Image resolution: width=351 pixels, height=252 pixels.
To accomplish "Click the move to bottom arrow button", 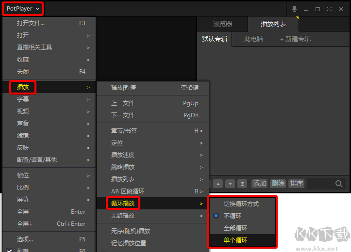I will [x=242, y=184].
